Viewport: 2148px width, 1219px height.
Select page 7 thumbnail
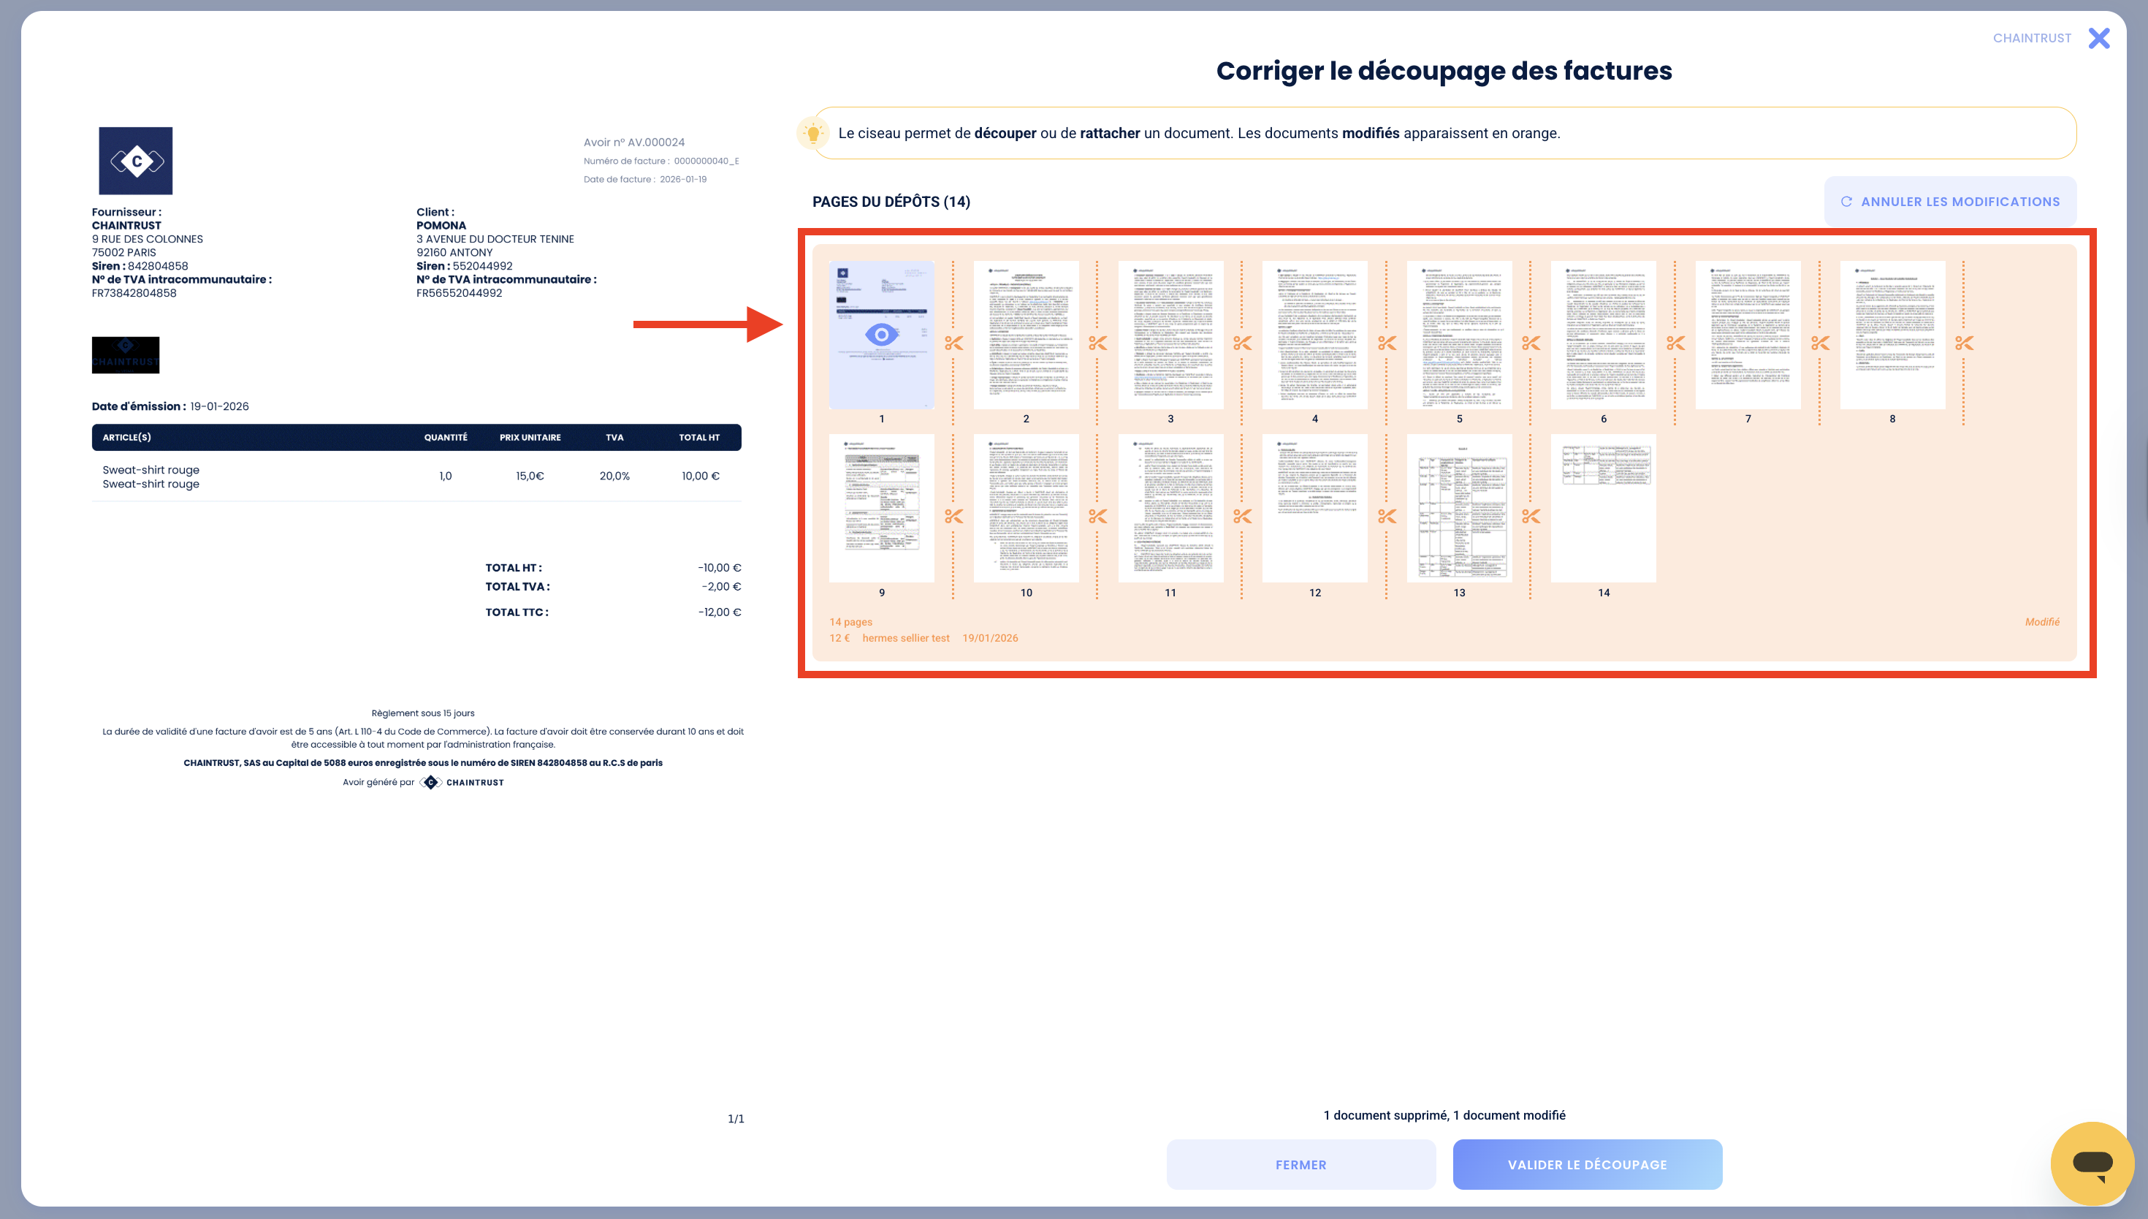click(x=1748, y=335)
